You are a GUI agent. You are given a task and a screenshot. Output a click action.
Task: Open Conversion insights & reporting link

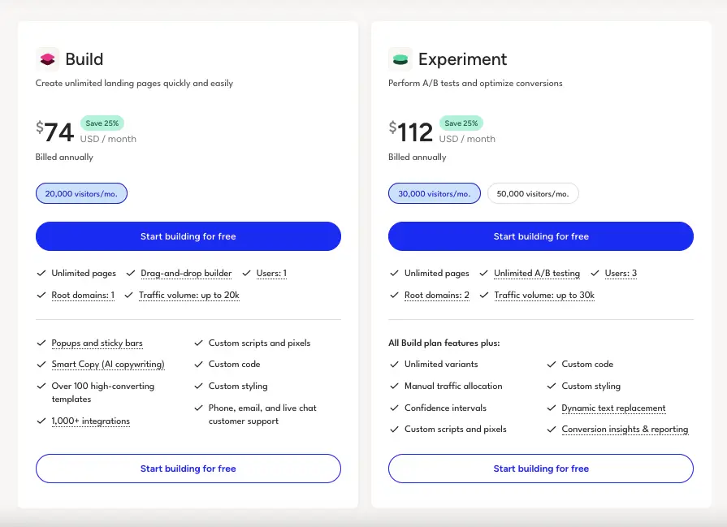click(x=625, y=430)
